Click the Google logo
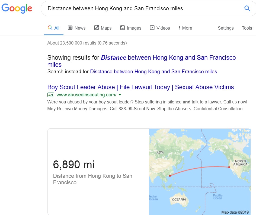 click(x=17, y=8)
